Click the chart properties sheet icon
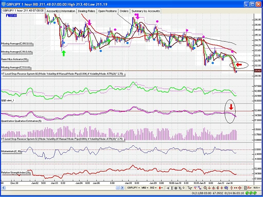The image size is (263, 197). coord(245,188)
